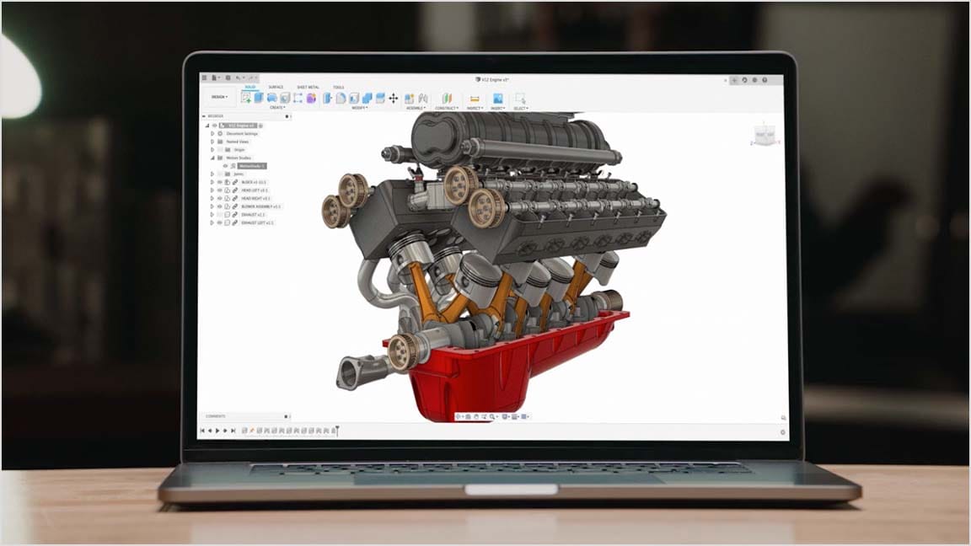
Task: Select the Create Sketch tool
Action: (x=246, y=98)
